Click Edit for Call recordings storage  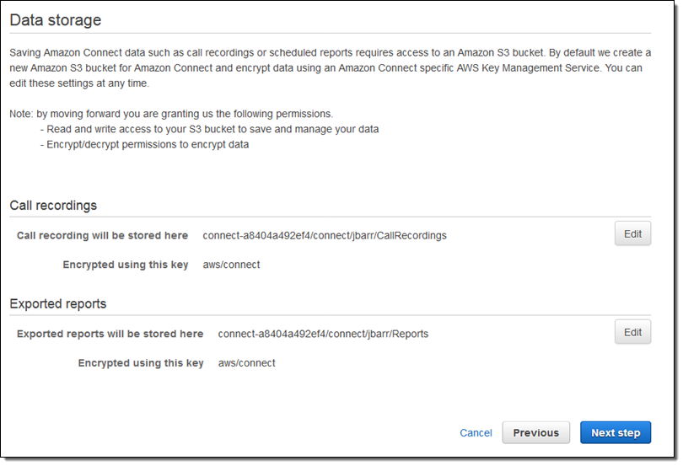[x=632, y=234]
